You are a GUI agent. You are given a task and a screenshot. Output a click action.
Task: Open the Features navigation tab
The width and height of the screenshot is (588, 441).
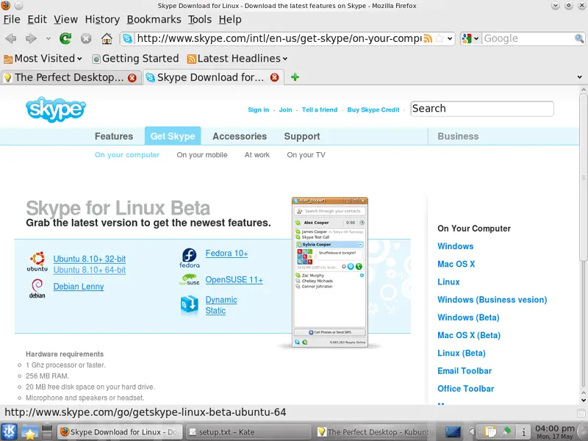(114, 136)
